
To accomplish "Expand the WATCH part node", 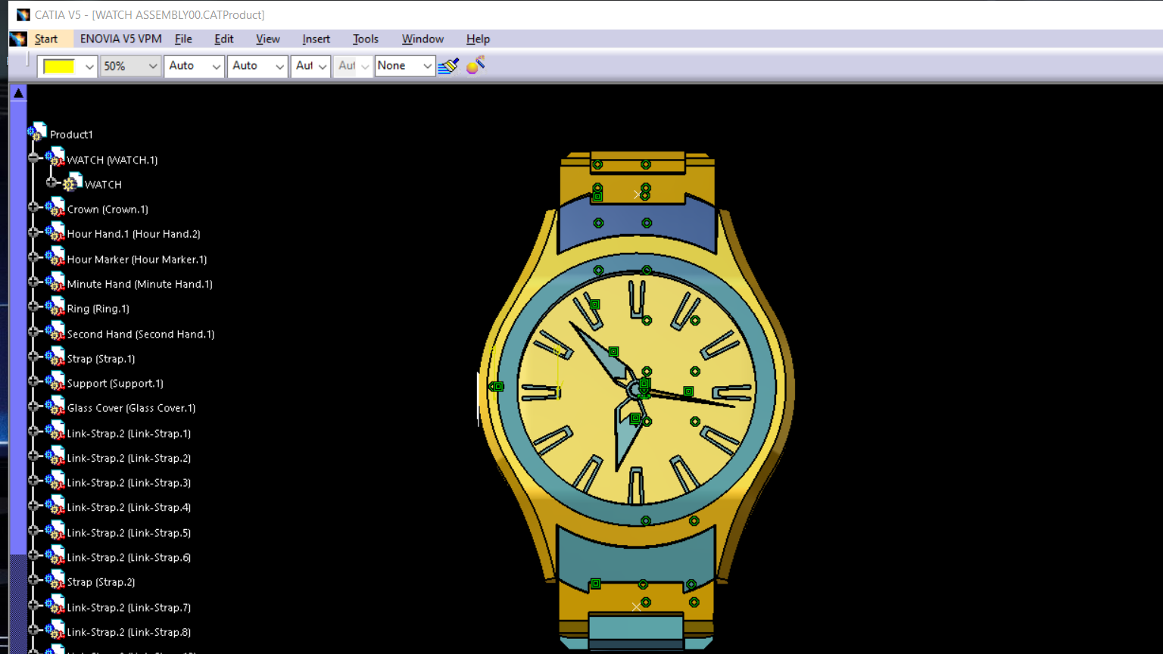I will 51,182.
